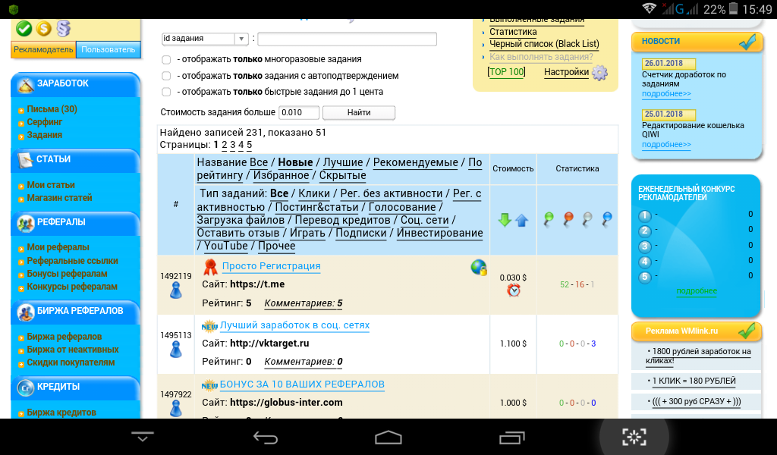This screenshot has width=777, height=455.
Task: Click the Стоимость задания value input field
Action: point(299,113)
